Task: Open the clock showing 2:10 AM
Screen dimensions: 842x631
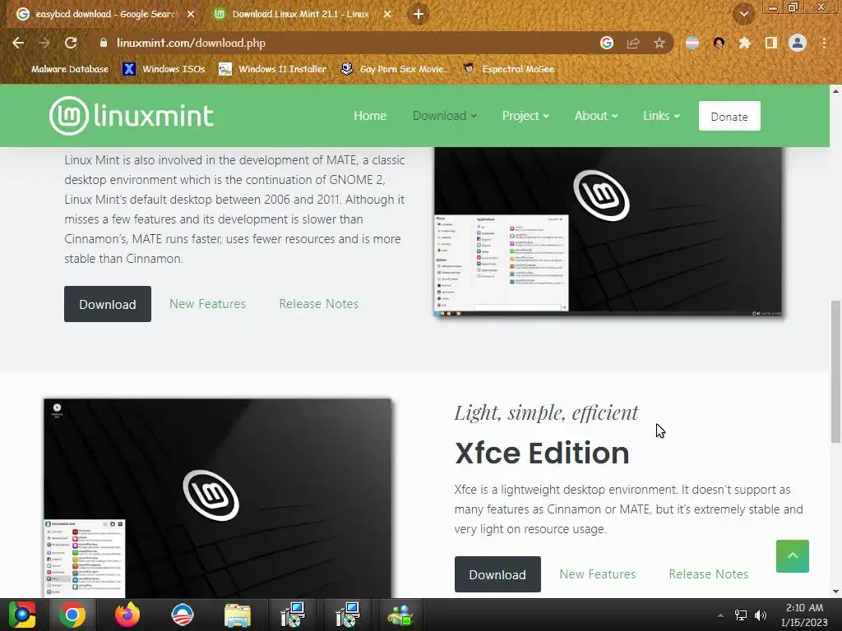Action: click(x=804, y=615)
